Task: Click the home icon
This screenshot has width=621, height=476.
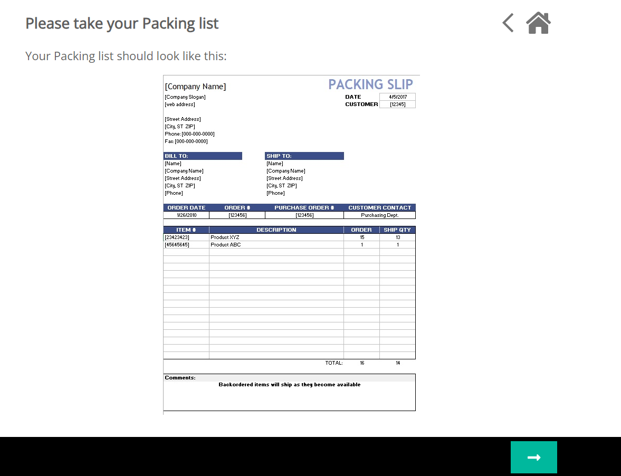Action: [538, 23]
